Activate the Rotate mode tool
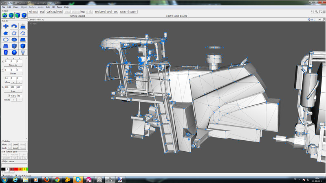This screenshot has width=326, height=183. tap(14, 26)
